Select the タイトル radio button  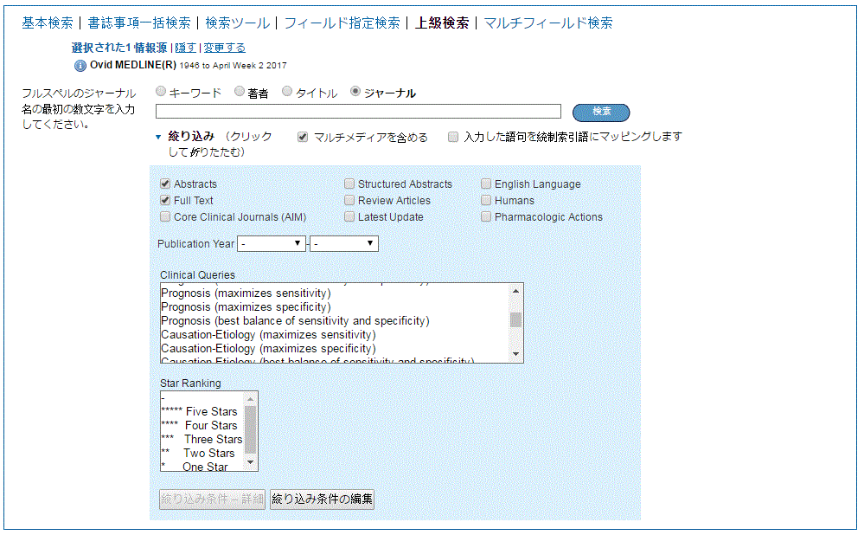click(x=287, y=91)
